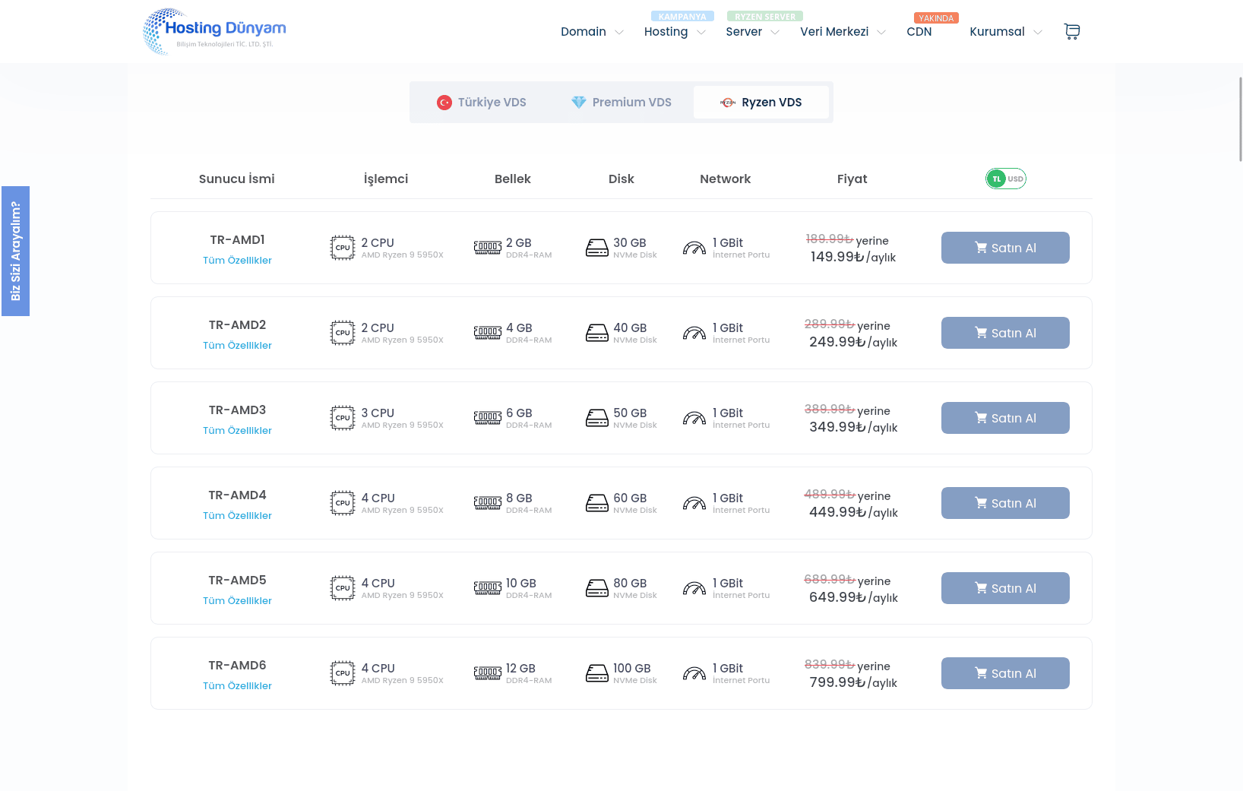Click the Turkish flag icon on Türkiye VDS
1243x791 pixels.
pos(444,103)
